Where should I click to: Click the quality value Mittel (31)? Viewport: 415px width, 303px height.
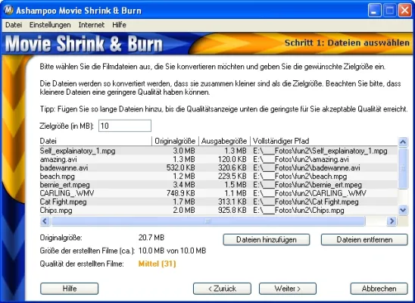[158, 264]
